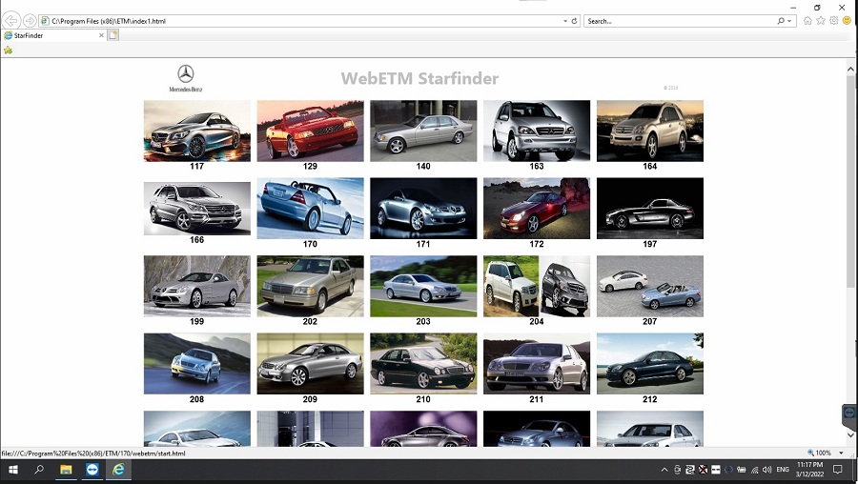858x484 pixels.
Task: Open File Explorer from the taskbar
Action: (x=66, y=470)
